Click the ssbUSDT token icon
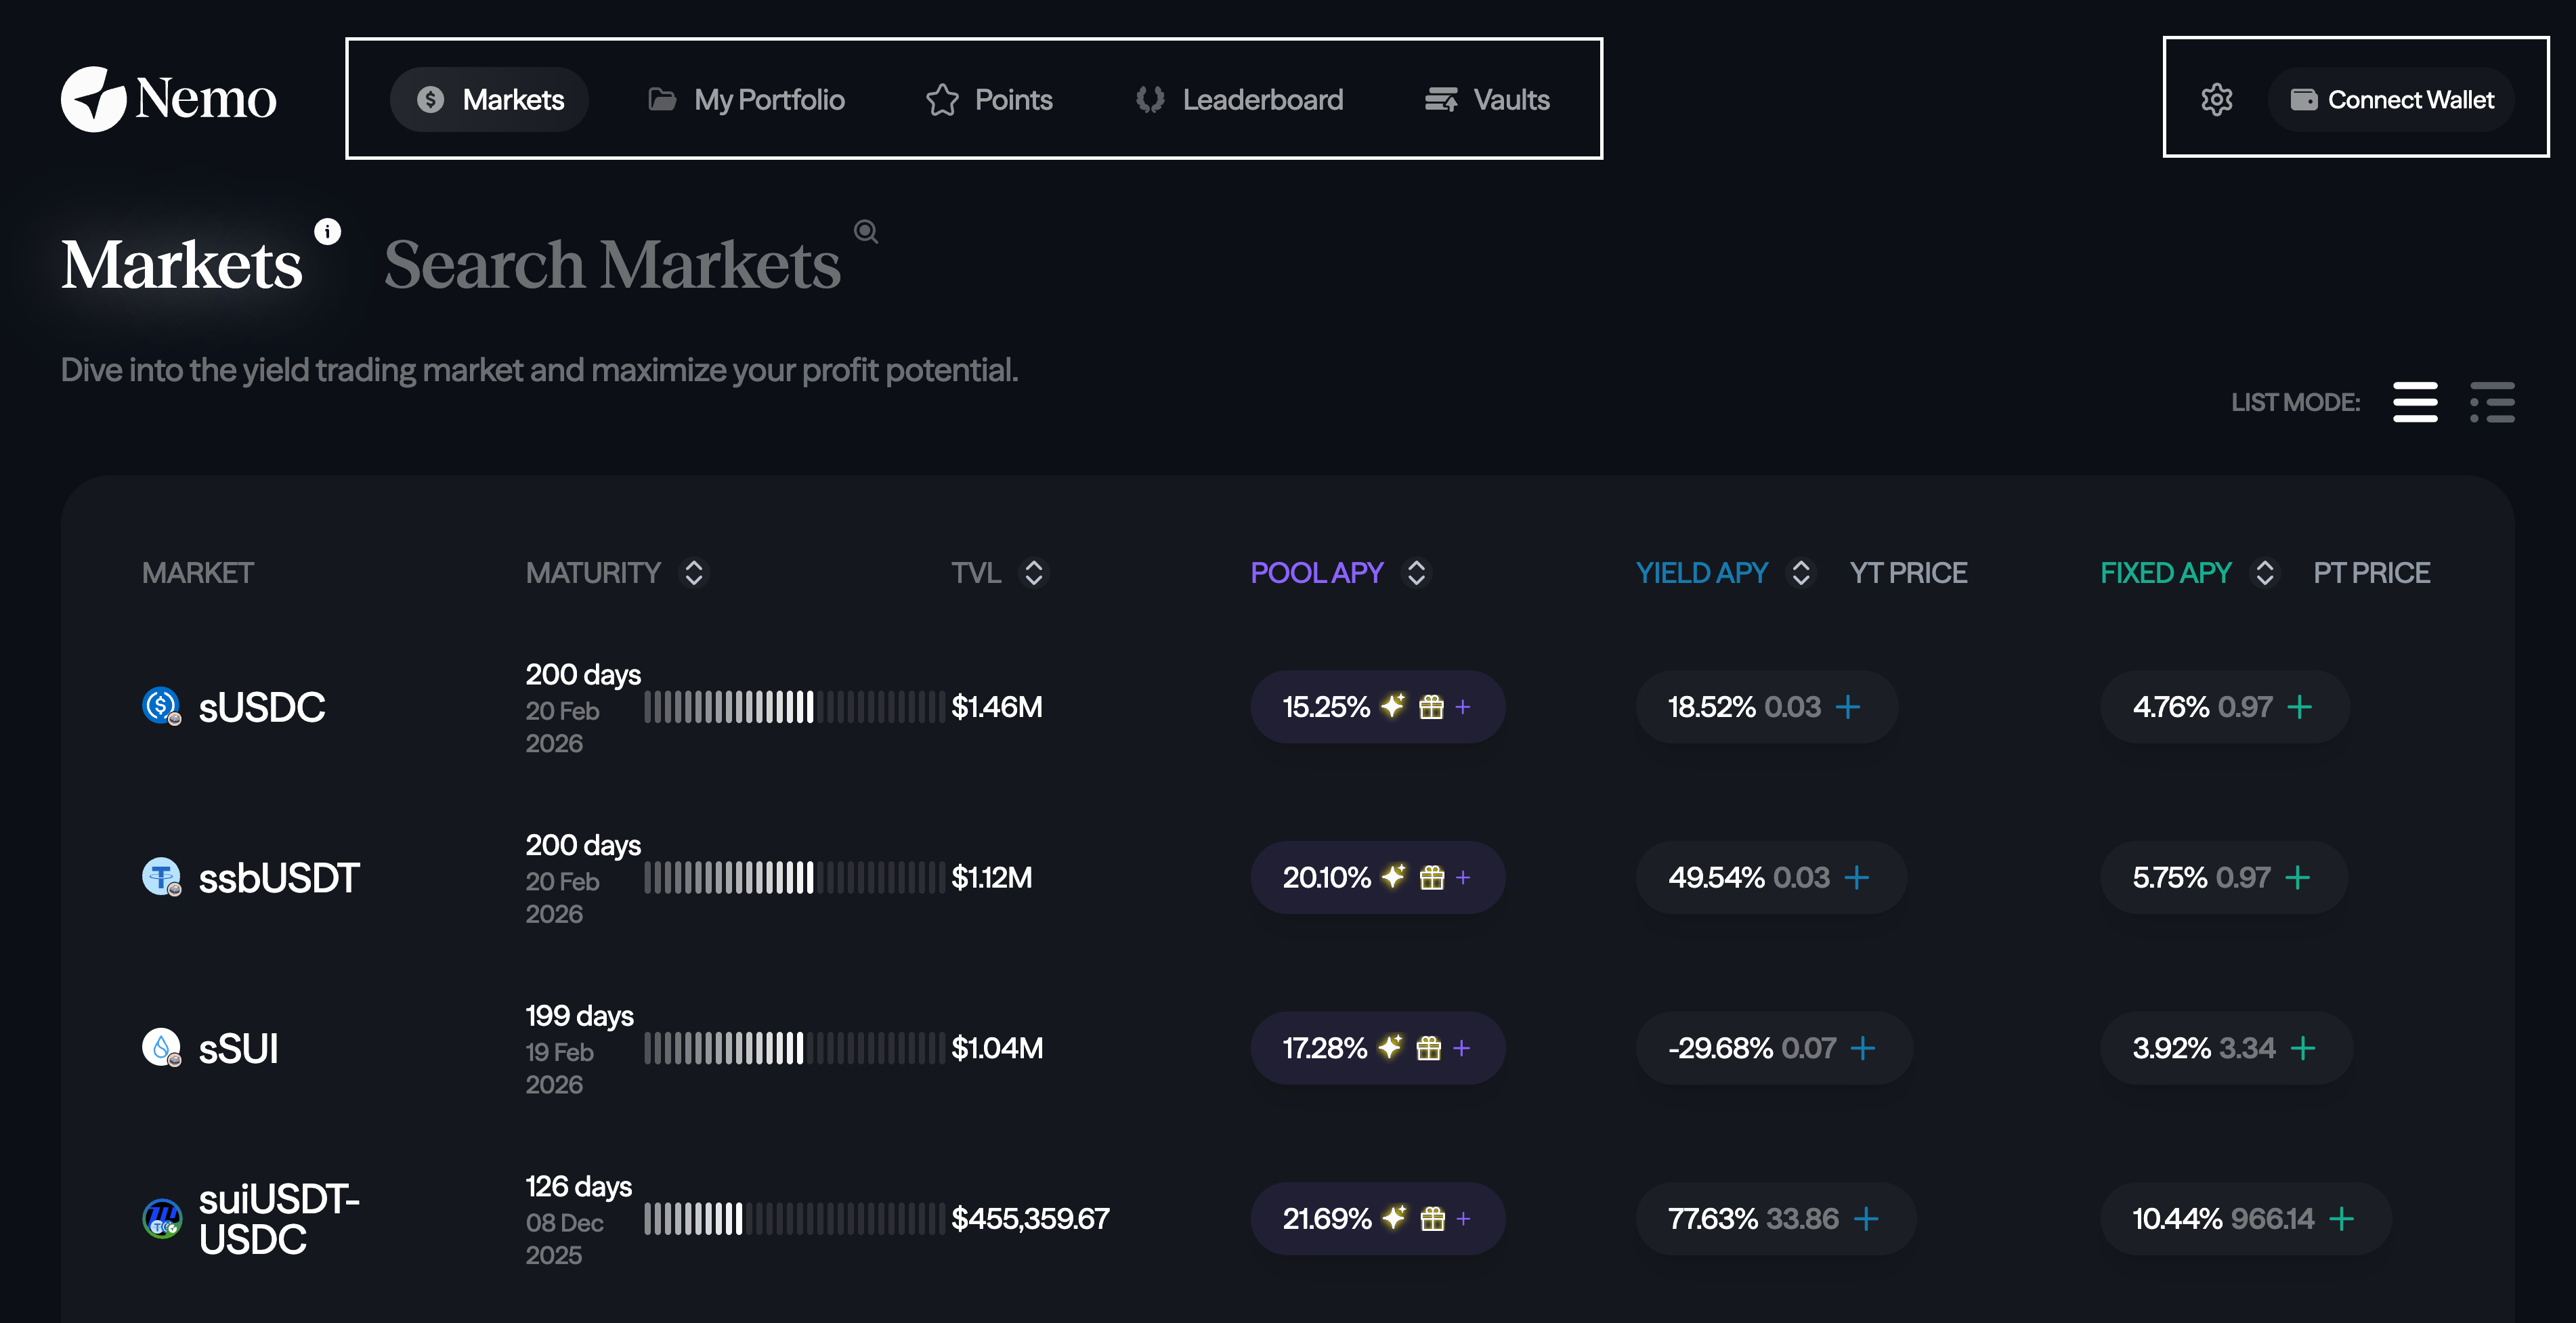Screen dimensions: 2576x1323 (x=161, y=877)
